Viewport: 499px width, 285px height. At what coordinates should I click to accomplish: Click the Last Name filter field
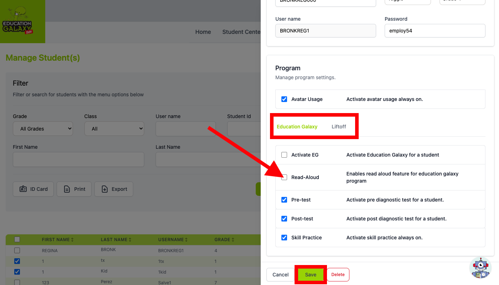[208, 159]
